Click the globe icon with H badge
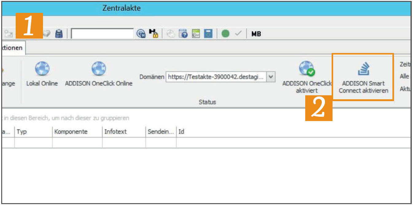 tap(141, 34)
